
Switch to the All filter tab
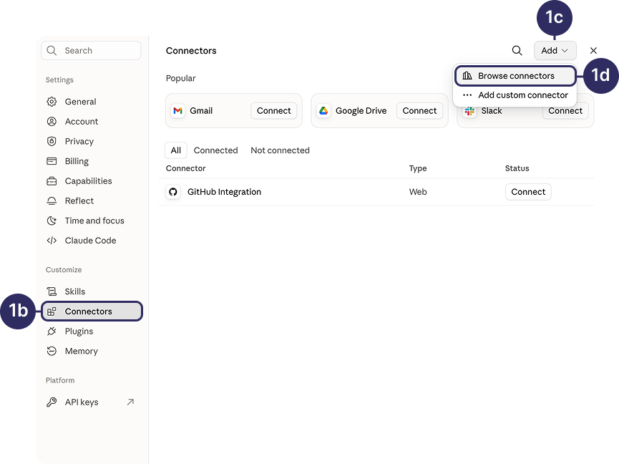175,150
